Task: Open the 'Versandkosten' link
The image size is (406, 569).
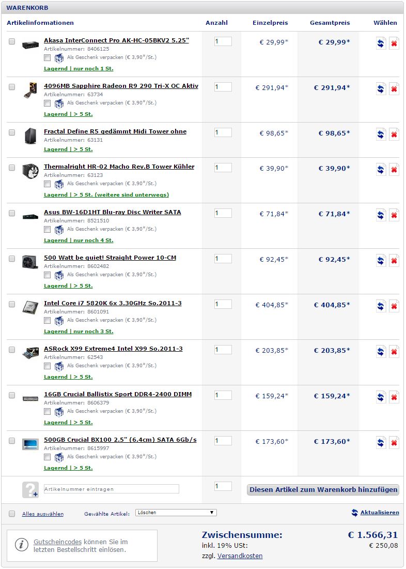Action: (x=240, y=556)
